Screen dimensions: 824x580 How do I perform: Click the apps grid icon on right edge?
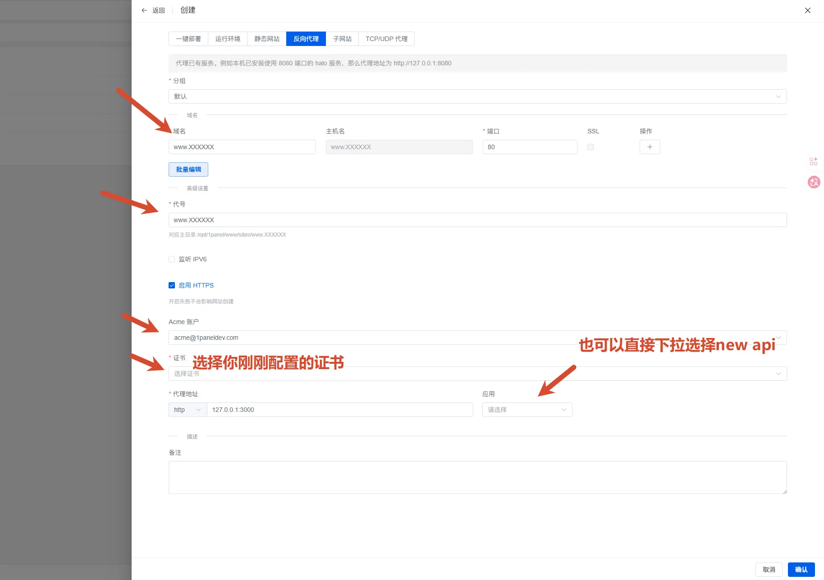(813, 161)
